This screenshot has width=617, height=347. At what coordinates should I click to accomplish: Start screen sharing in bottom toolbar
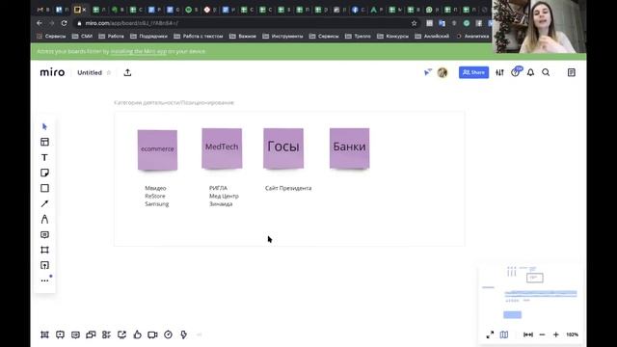121,334
